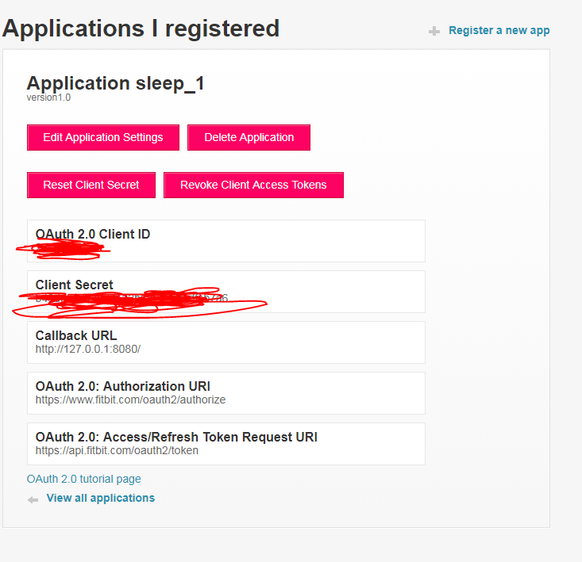Follow the View all applications link
Viewport: 582px width, 562px height.
[x=101, y=498]
